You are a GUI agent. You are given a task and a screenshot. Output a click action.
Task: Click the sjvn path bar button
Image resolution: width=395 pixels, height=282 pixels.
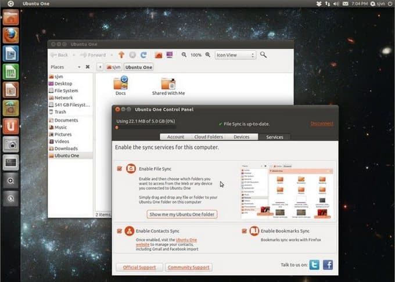[x=114, y=67]
